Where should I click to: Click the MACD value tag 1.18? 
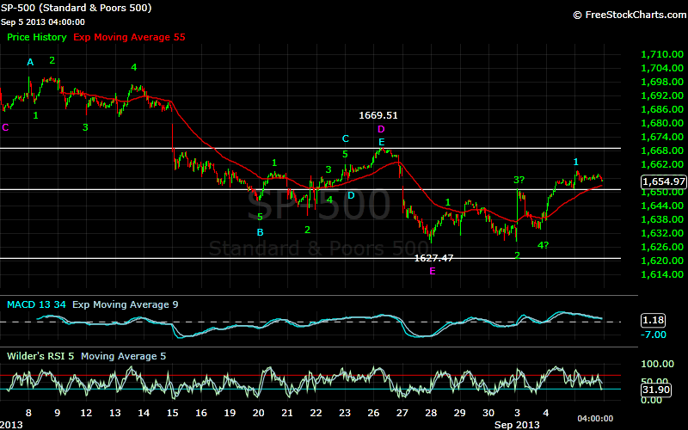(654, 320)
